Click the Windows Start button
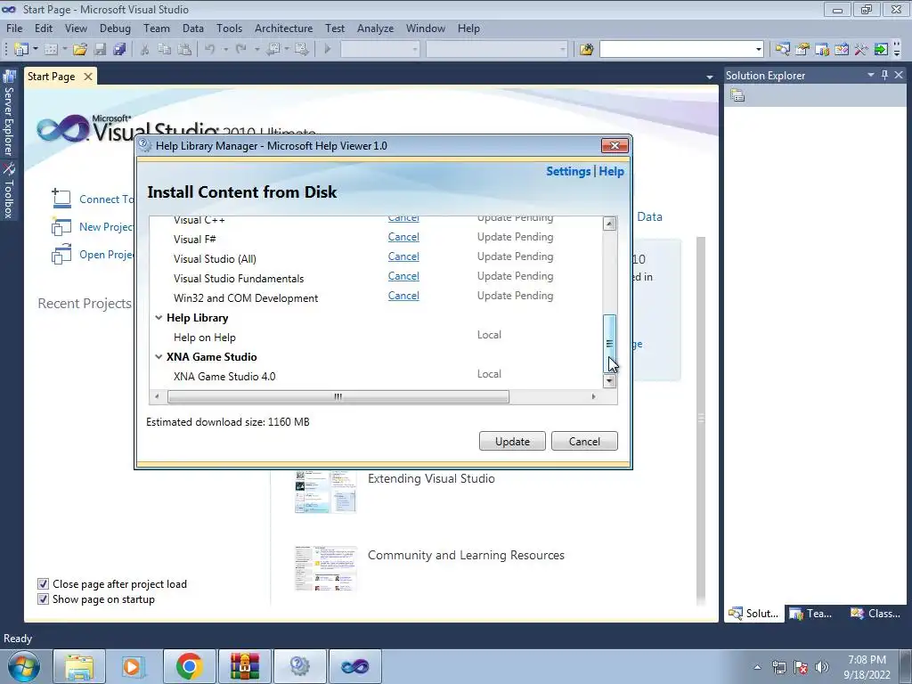 (23, 666)
